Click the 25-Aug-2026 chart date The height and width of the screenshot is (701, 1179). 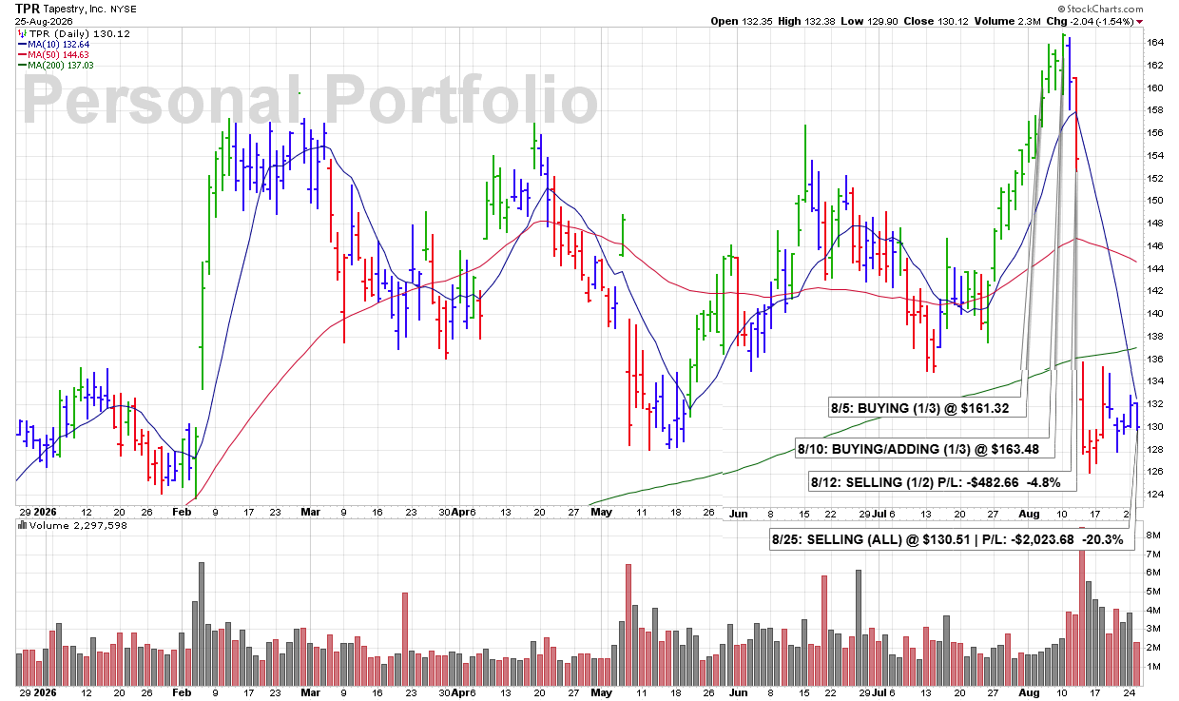[x=43, y=21]
